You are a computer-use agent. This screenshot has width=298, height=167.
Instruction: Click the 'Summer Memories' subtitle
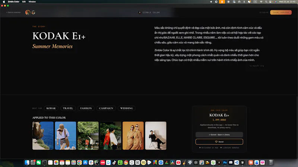coord(53,46)
